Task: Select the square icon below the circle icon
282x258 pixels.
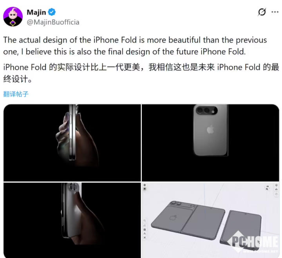Action: point(145,189)
